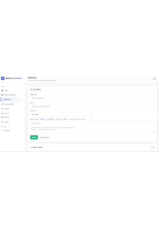
Task: Open Panel via its sidebar icon
Action: click(2, 90)
